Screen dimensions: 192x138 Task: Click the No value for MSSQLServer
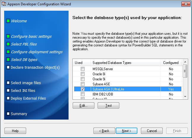(x=171, y=69)
